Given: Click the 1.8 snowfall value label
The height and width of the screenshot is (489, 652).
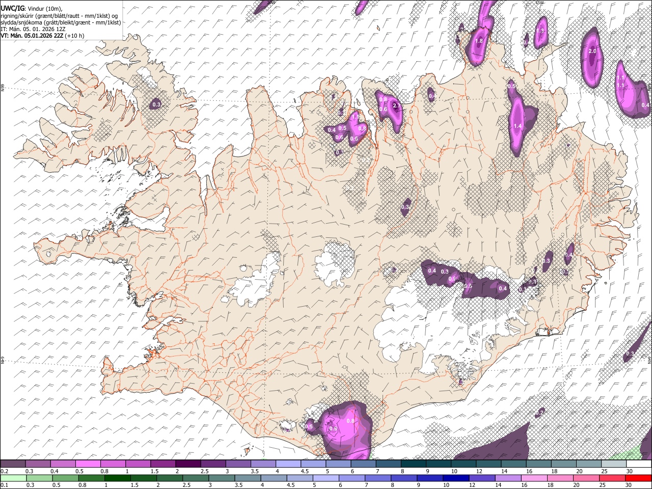Looking at the screenshot, I should coord(479,41).
